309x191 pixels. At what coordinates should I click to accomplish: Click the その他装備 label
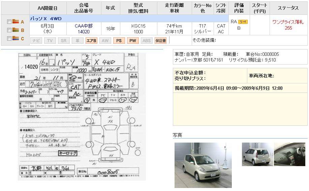point(204,40)
